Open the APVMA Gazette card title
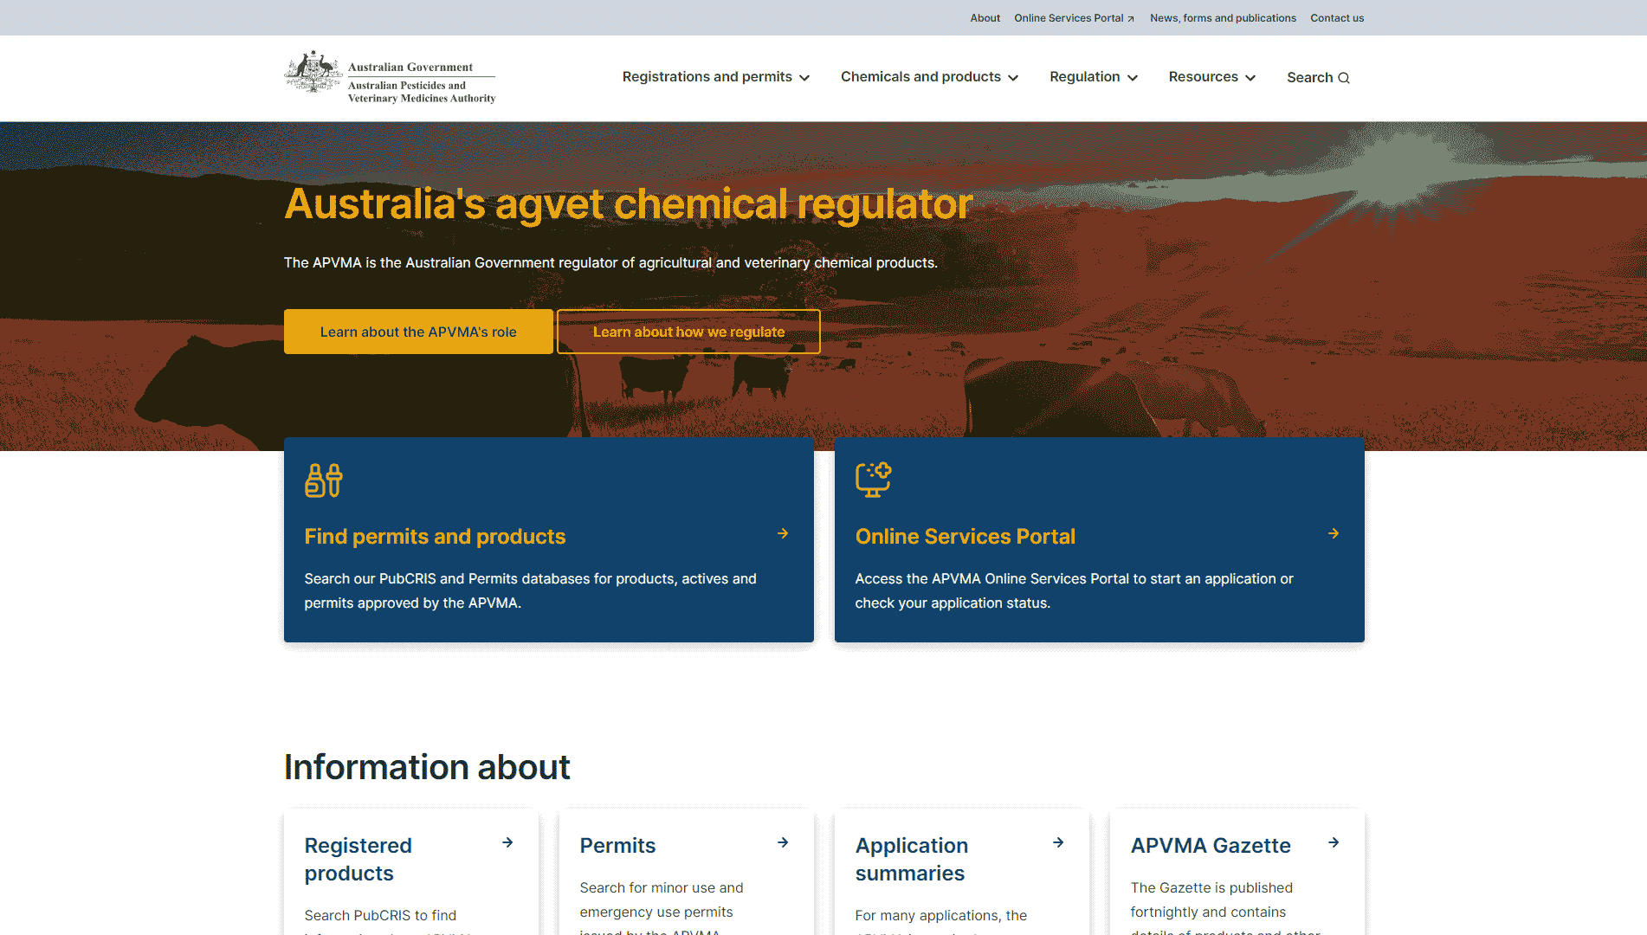1647x935 pixels. pos(1211,846)
